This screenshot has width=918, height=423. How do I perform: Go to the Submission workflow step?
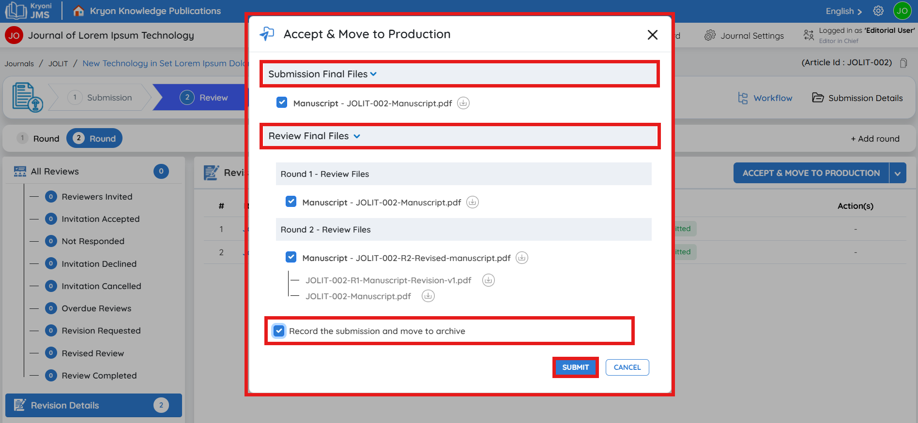pos(101,98)
